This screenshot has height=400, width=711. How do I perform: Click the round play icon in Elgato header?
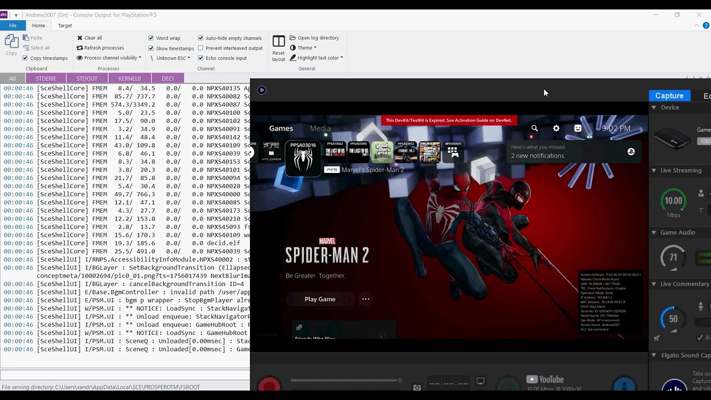pos(262,90)
